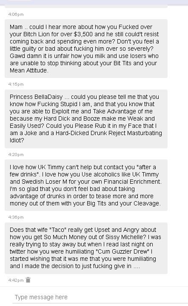188x306 pixels.
Task: Delete the last message with trash icon
Action: pos(28,280)
